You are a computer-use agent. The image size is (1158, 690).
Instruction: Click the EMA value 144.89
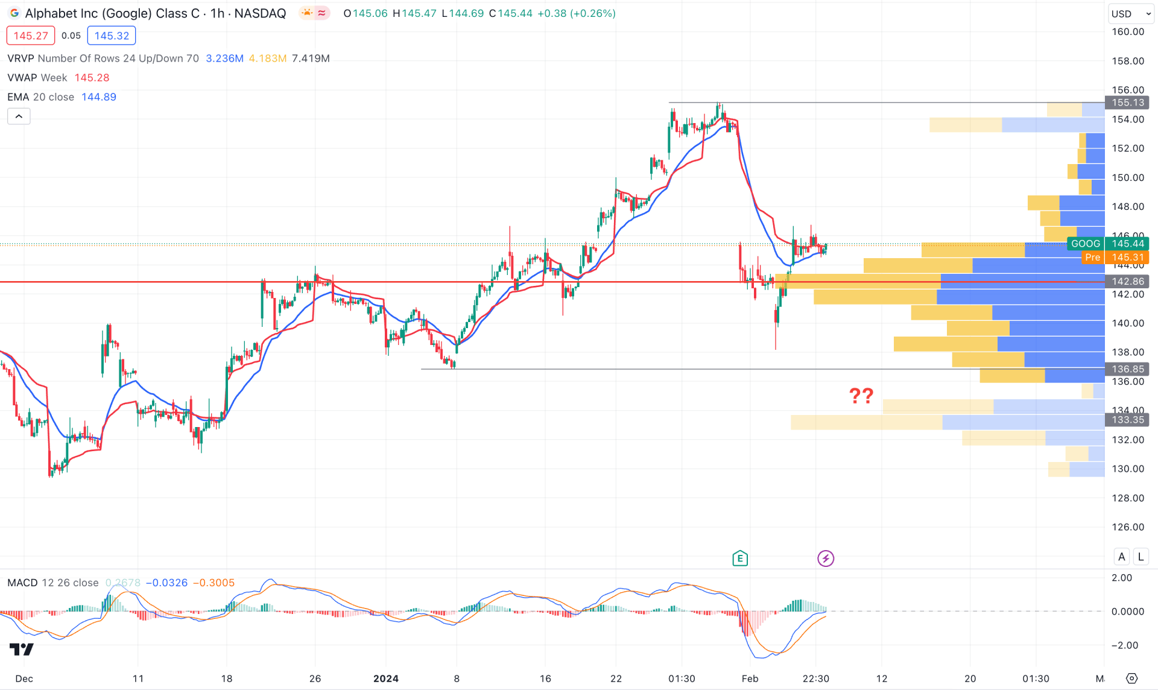[x=99, y=97]
